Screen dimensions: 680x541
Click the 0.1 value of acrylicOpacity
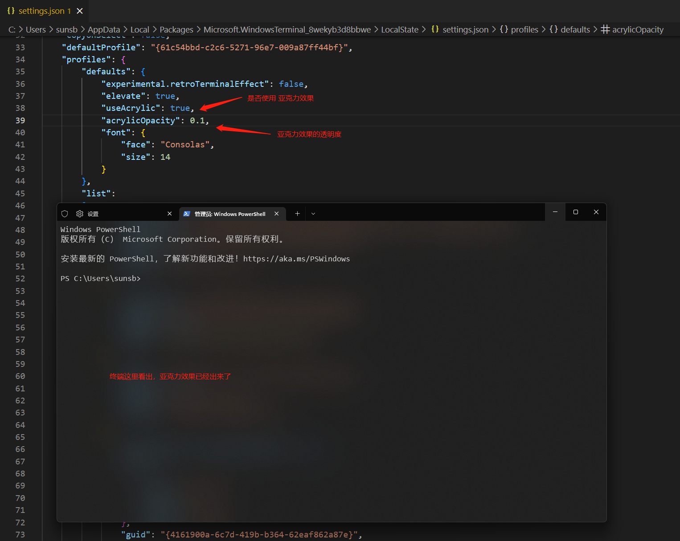tap(197, 121)
